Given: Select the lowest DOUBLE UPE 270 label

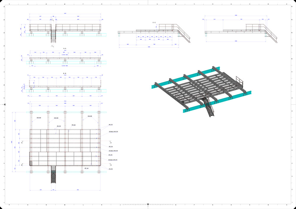Looking at the screenshot, I should tap(113, 160).
